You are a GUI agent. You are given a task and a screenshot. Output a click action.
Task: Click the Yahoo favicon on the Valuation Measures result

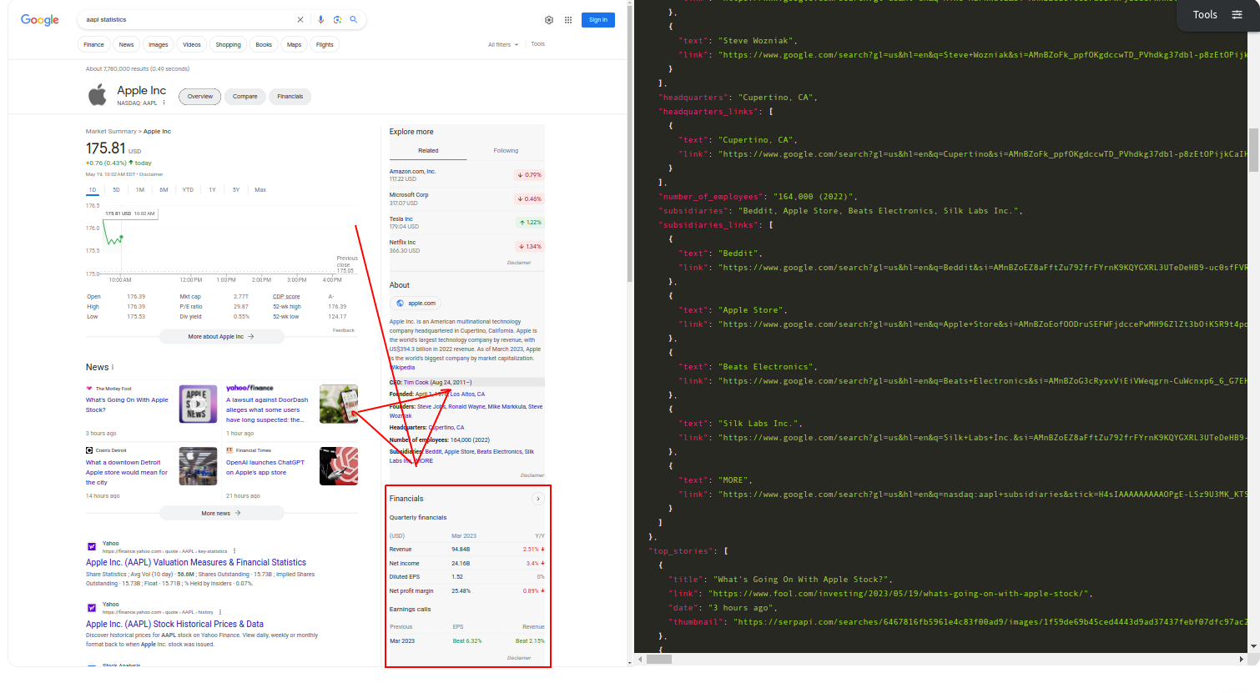pyautogui.click(x=92, y=546)
